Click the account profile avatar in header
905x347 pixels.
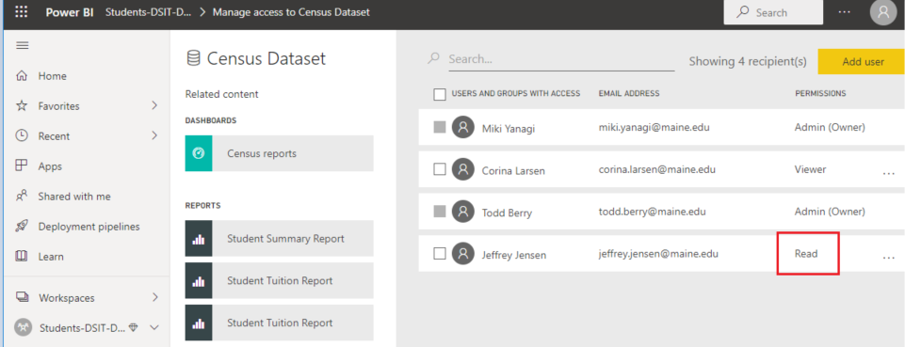[x=883, y=12]
